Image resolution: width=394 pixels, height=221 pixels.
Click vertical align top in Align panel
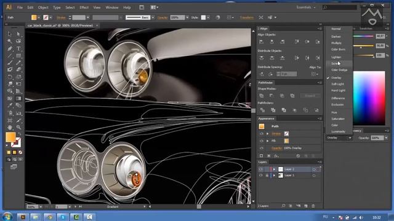coord(297,42)
